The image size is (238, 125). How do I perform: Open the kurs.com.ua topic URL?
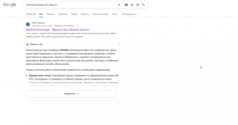(42, 26)
